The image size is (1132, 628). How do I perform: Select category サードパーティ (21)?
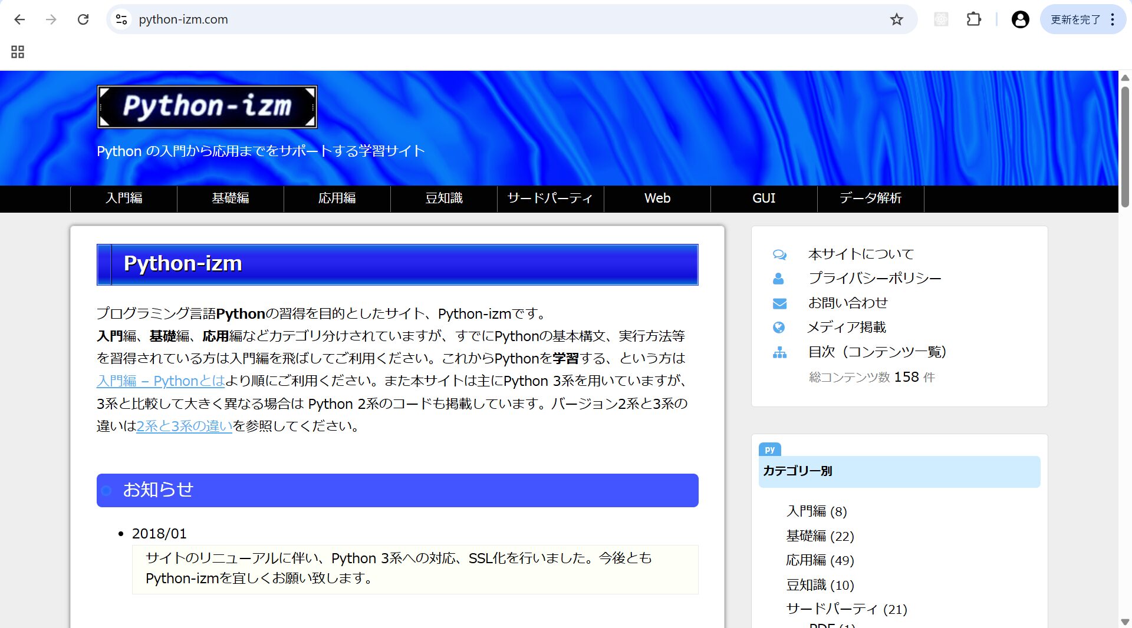click(x=847, y=609)
